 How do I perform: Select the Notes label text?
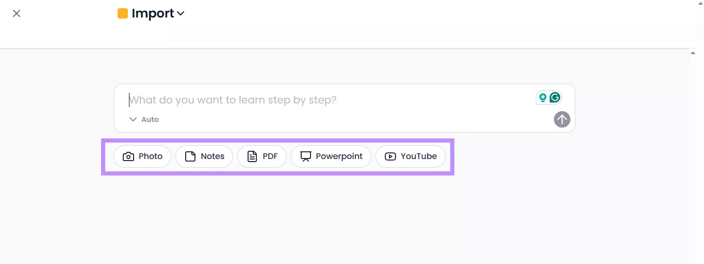[x=212, y=156]
